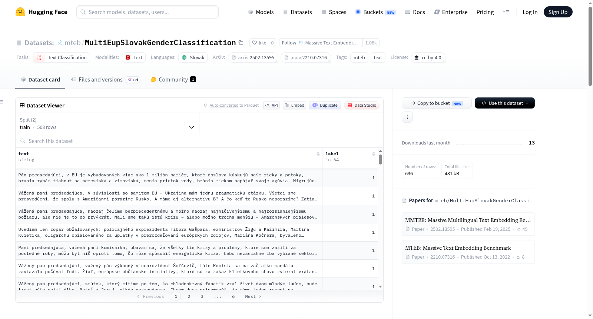593x319 pixels.
Task: Click the like count 0
Action: 272,43
